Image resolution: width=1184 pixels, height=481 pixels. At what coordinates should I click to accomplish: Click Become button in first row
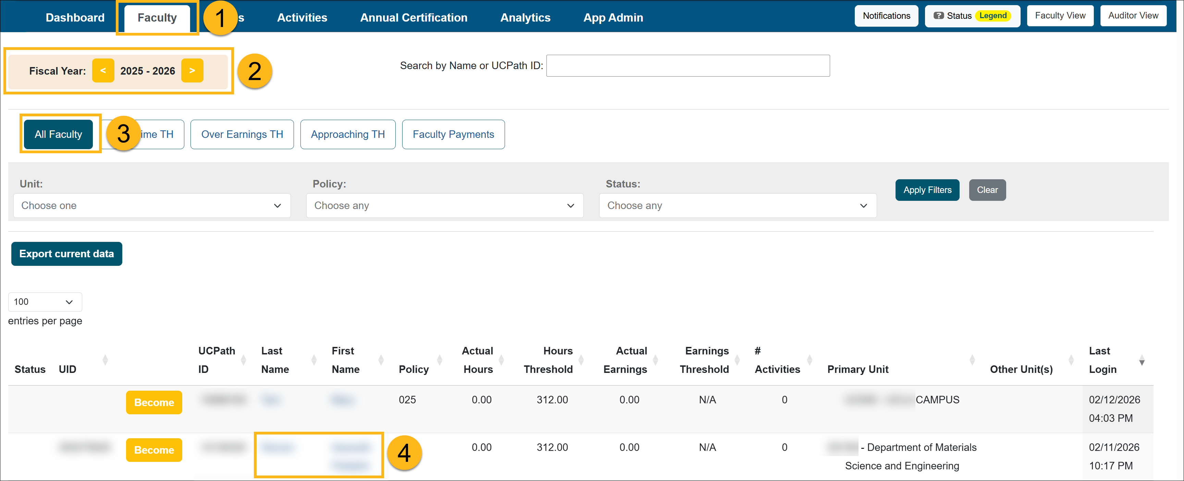point(153,403)
